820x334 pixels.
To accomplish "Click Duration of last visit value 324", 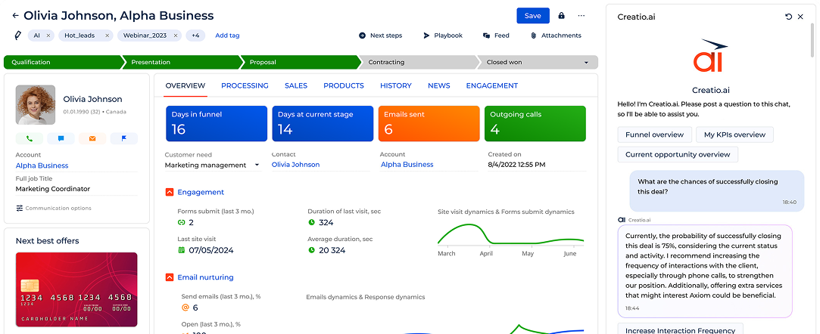I will click(x=326, y=222).
